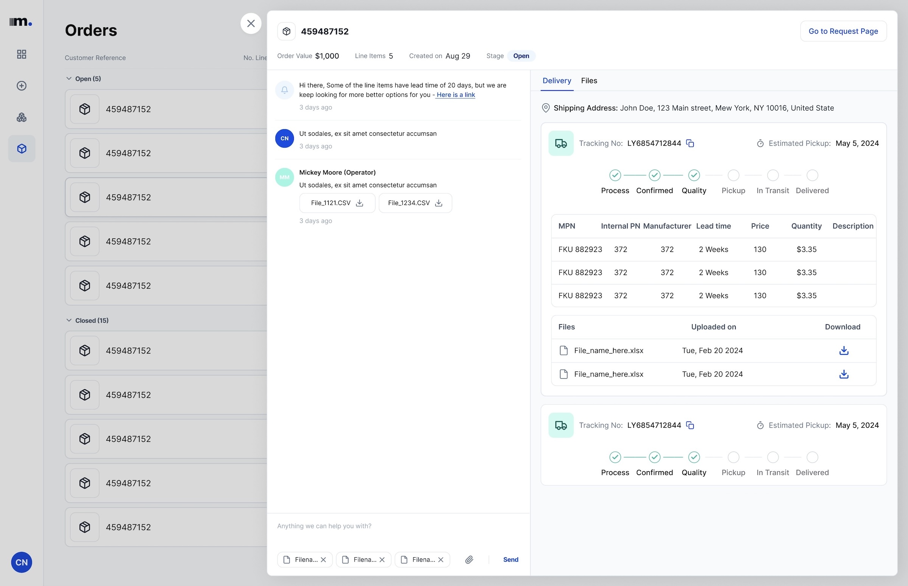Click truck icon of first shipment card
The width and height of the screenshot is (908, 586).
(x=561, y=143)
